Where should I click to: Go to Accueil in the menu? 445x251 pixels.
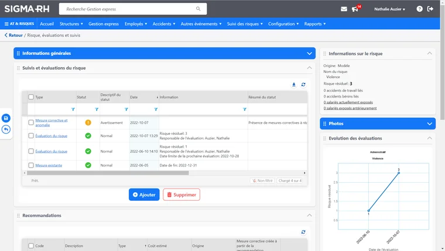[47, 24]
